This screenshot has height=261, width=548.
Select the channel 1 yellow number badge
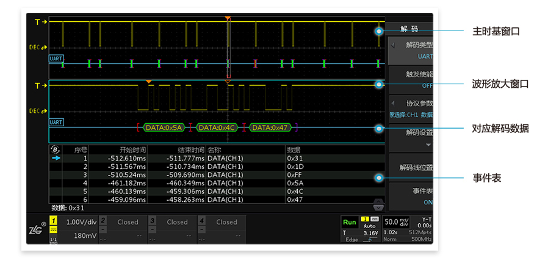coord(54,221)
